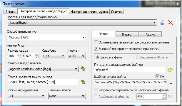182x106 pixels.
Task: Increase the frame width 768 spinner
Action: (19, 55)
